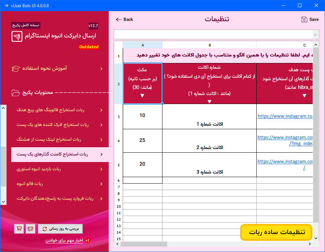Expand ربات بازدید انبوه استوری arrow
The height and width of the screenshot is (252, 325).
(x=101, y=169)
